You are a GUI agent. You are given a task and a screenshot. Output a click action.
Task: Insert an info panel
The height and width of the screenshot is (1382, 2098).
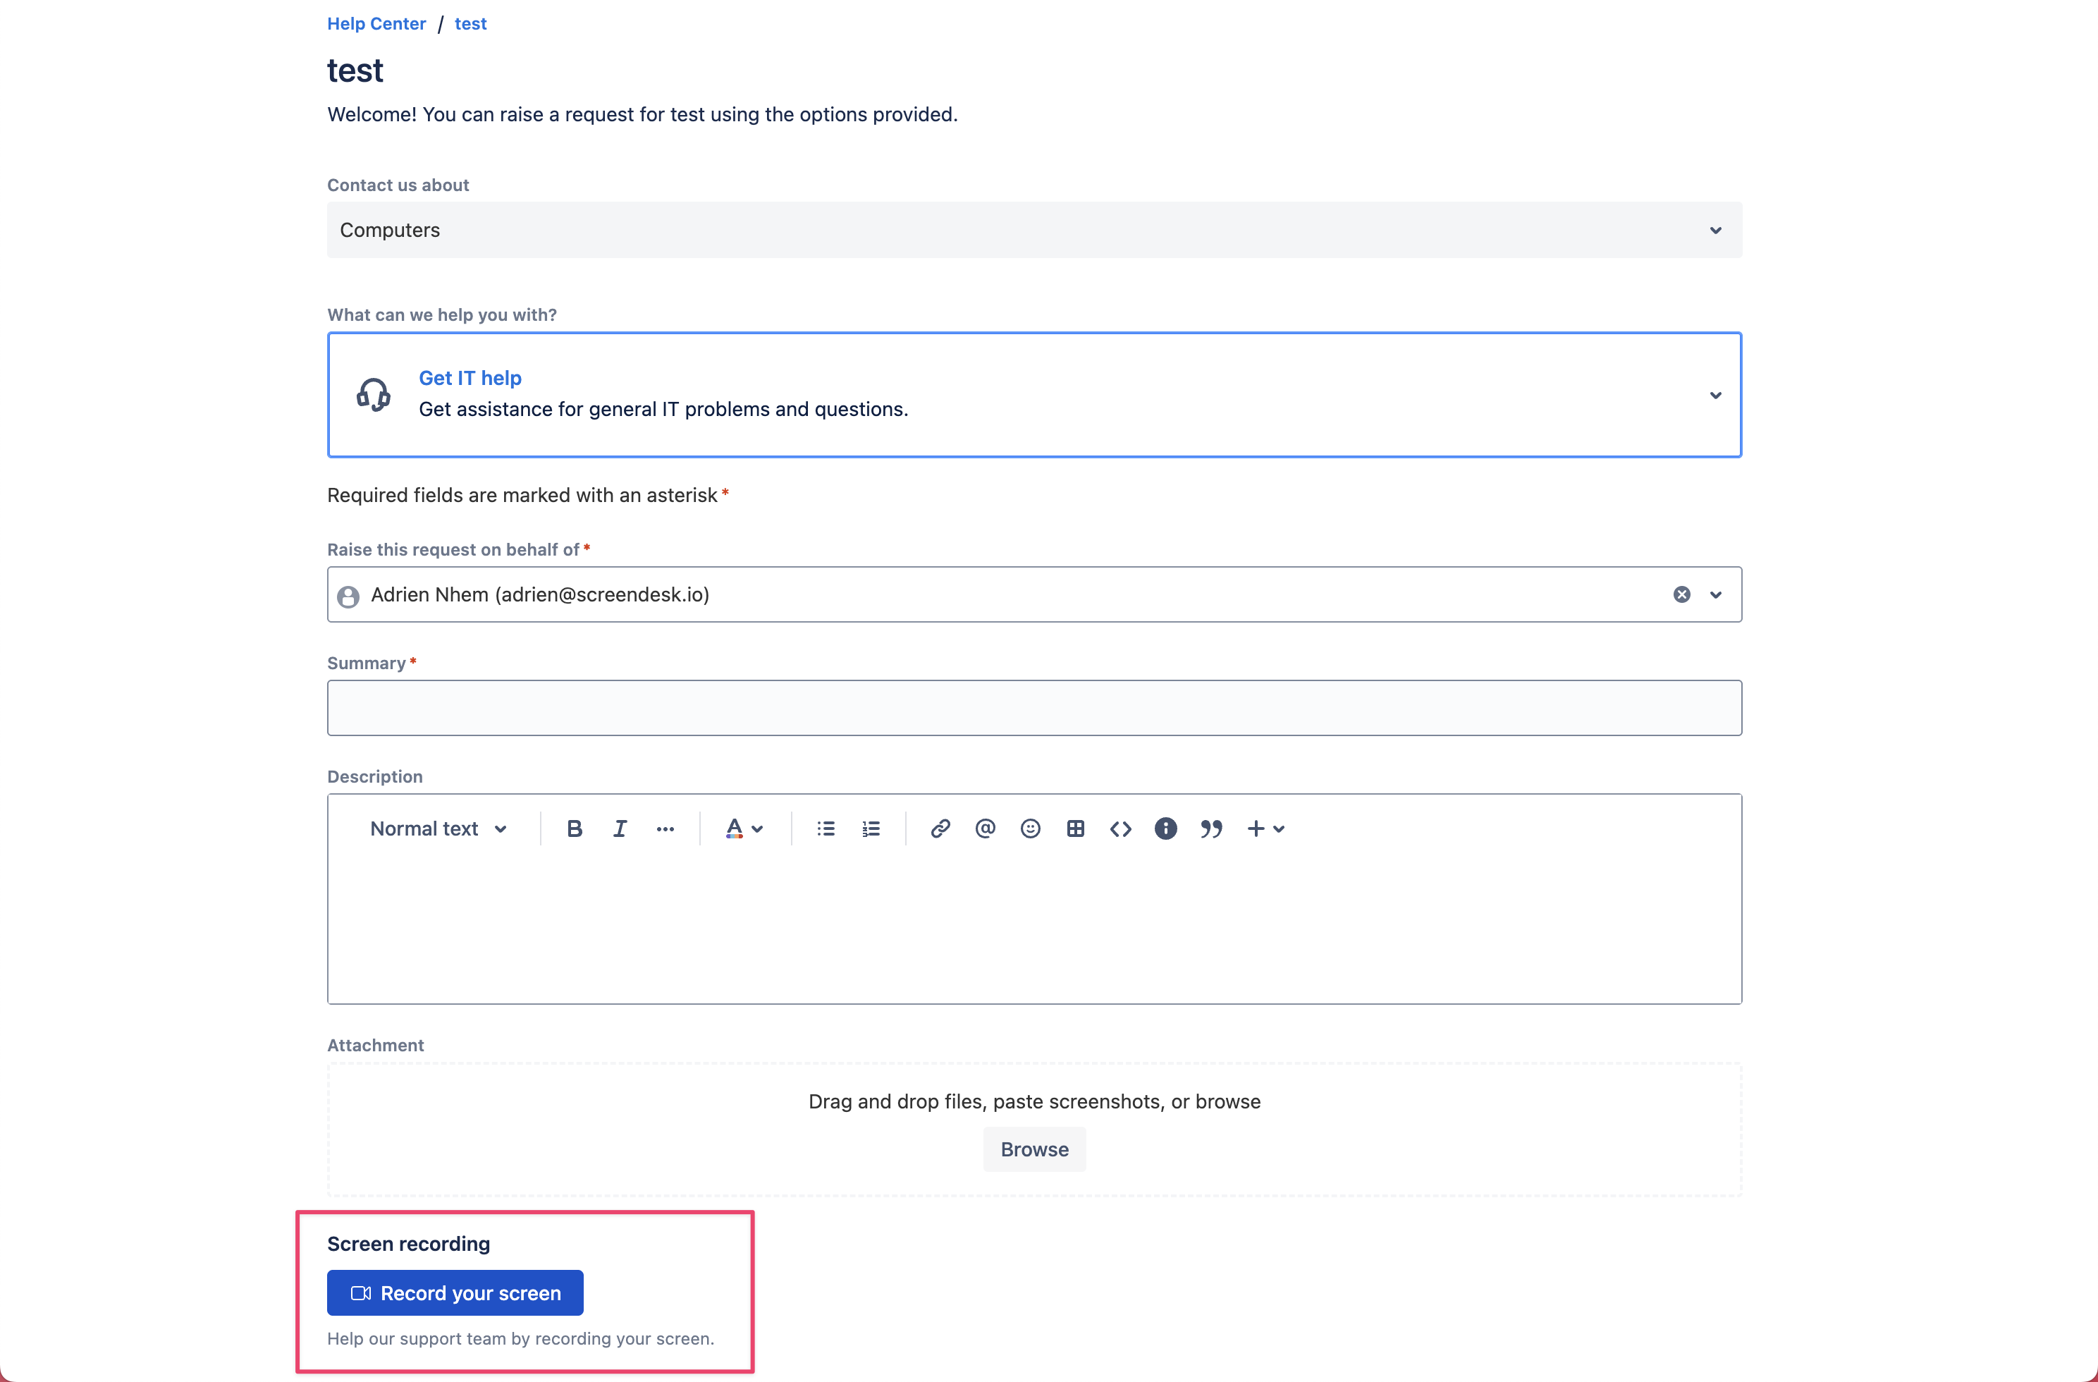(x=1165, y=828)
